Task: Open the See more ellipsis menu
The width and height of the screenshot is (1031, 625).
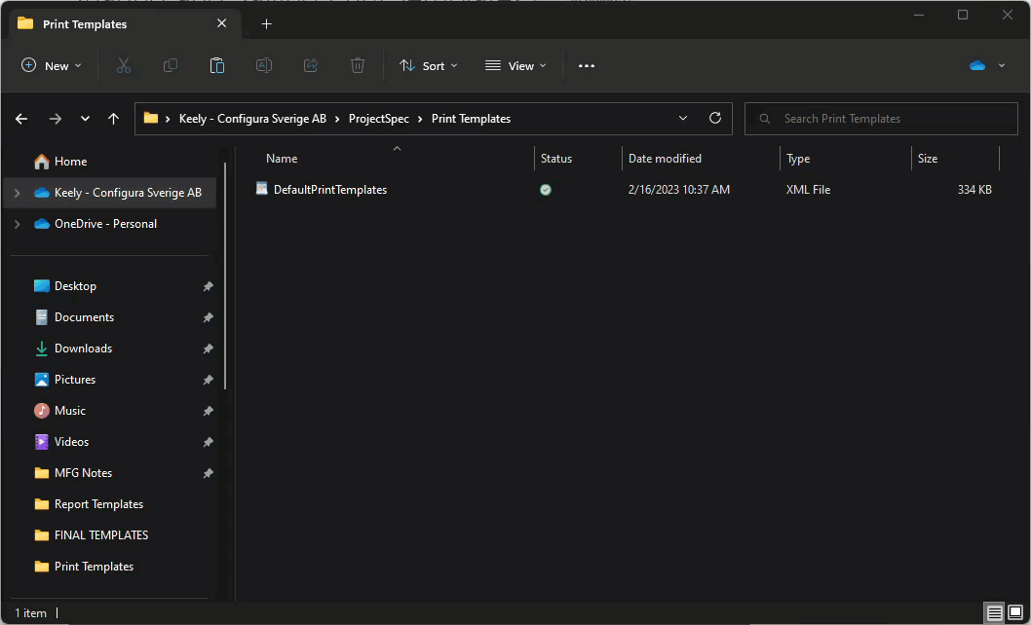Action: click(x=587, y=66)
